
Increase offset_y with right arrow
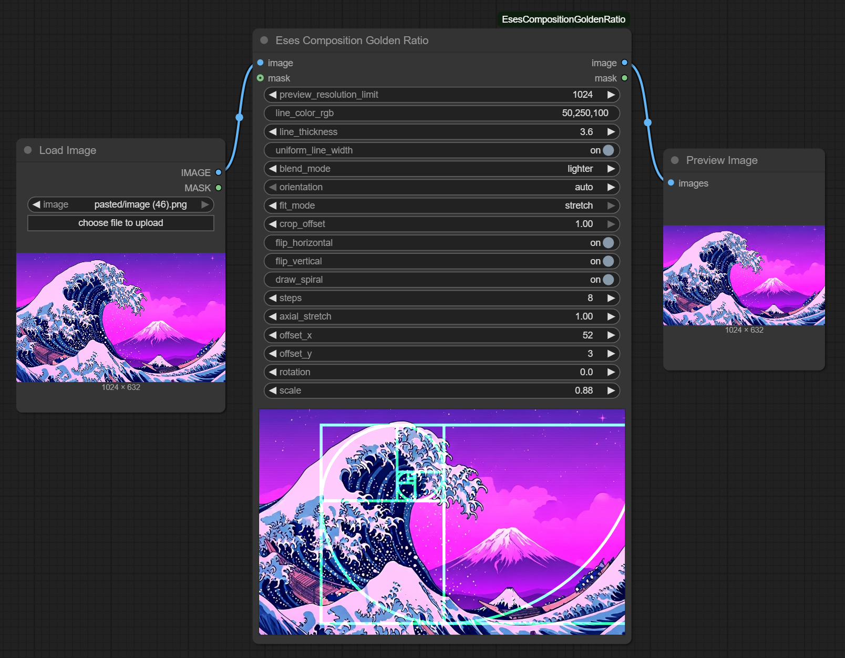coord(611,354)
